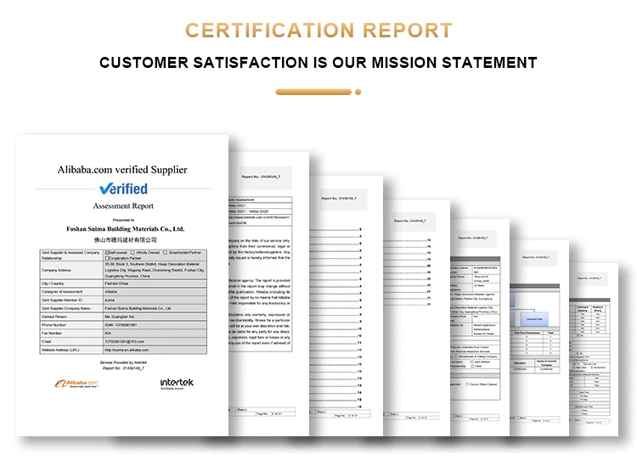Open the last, rightmost report page
The height and width of the screenshot is (466, 637).
tap(594, 350)
